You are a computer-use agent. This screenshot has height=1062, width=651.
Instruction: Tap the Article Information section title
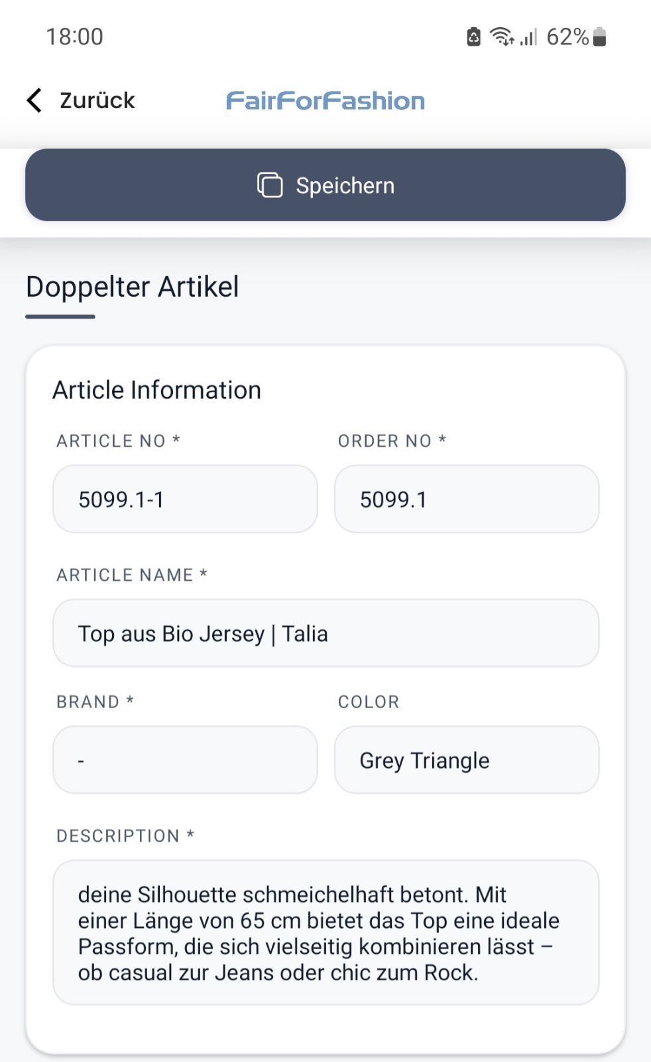157,390
